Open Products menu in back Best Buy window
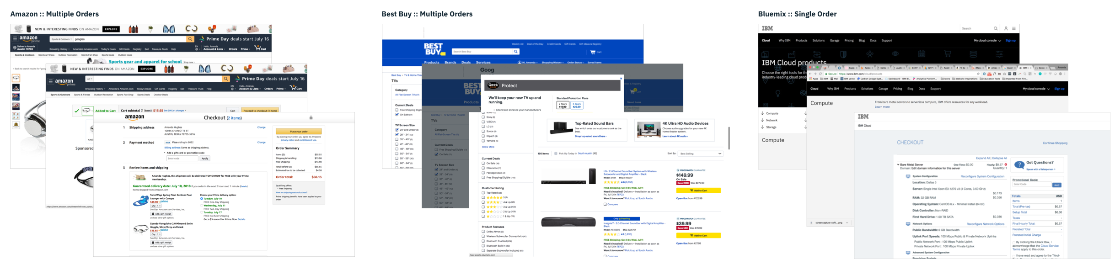The width and height of the screenshot is (1120, 270). (432, 63)
